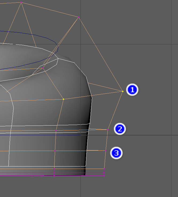The width and height of the screenshot is (178, 197).
Task: Select the yellow cage vertex beside marker 1
Action: click(123, 91)
